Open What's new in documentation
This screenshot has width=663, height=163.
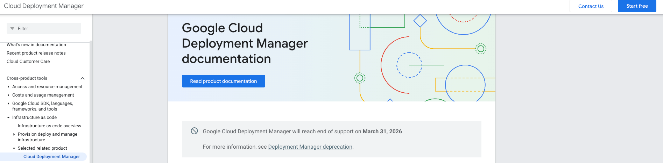click(x=36, y=45)
